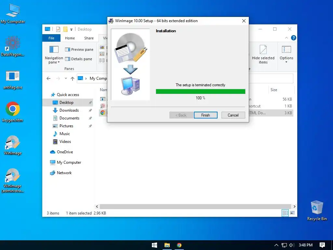The height and width of the screenshot is (250, 333).
Task: Switch to the Share ribbon tab
Action: coord(89,38)
